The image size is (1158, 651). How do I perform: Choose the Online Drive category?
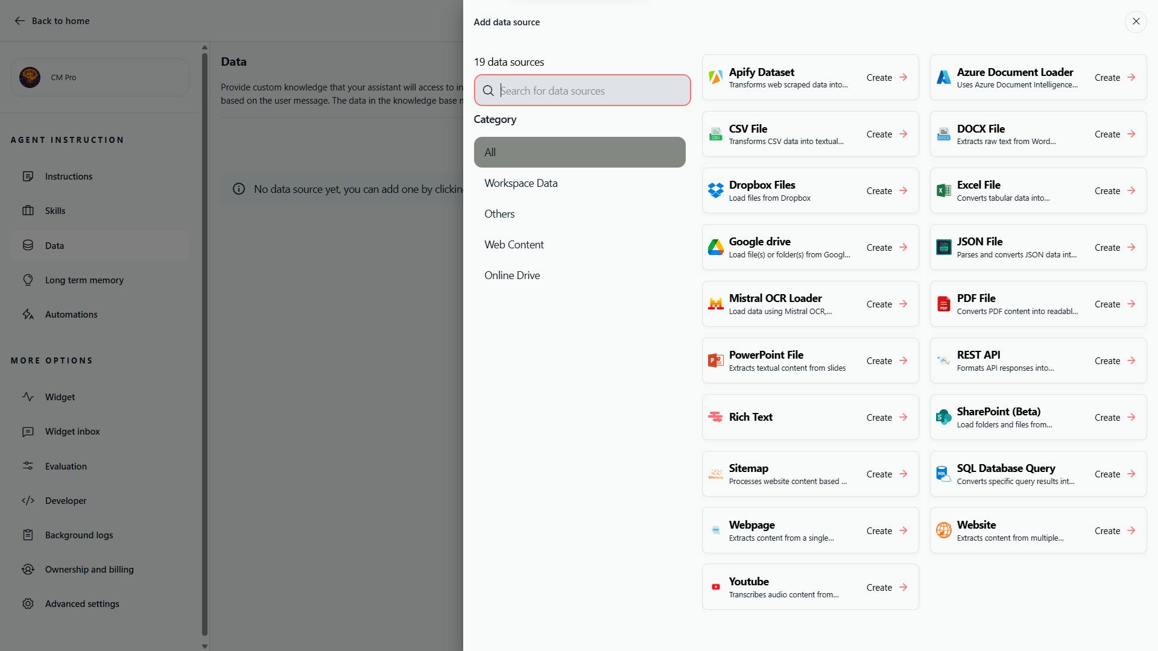point(512,275)
